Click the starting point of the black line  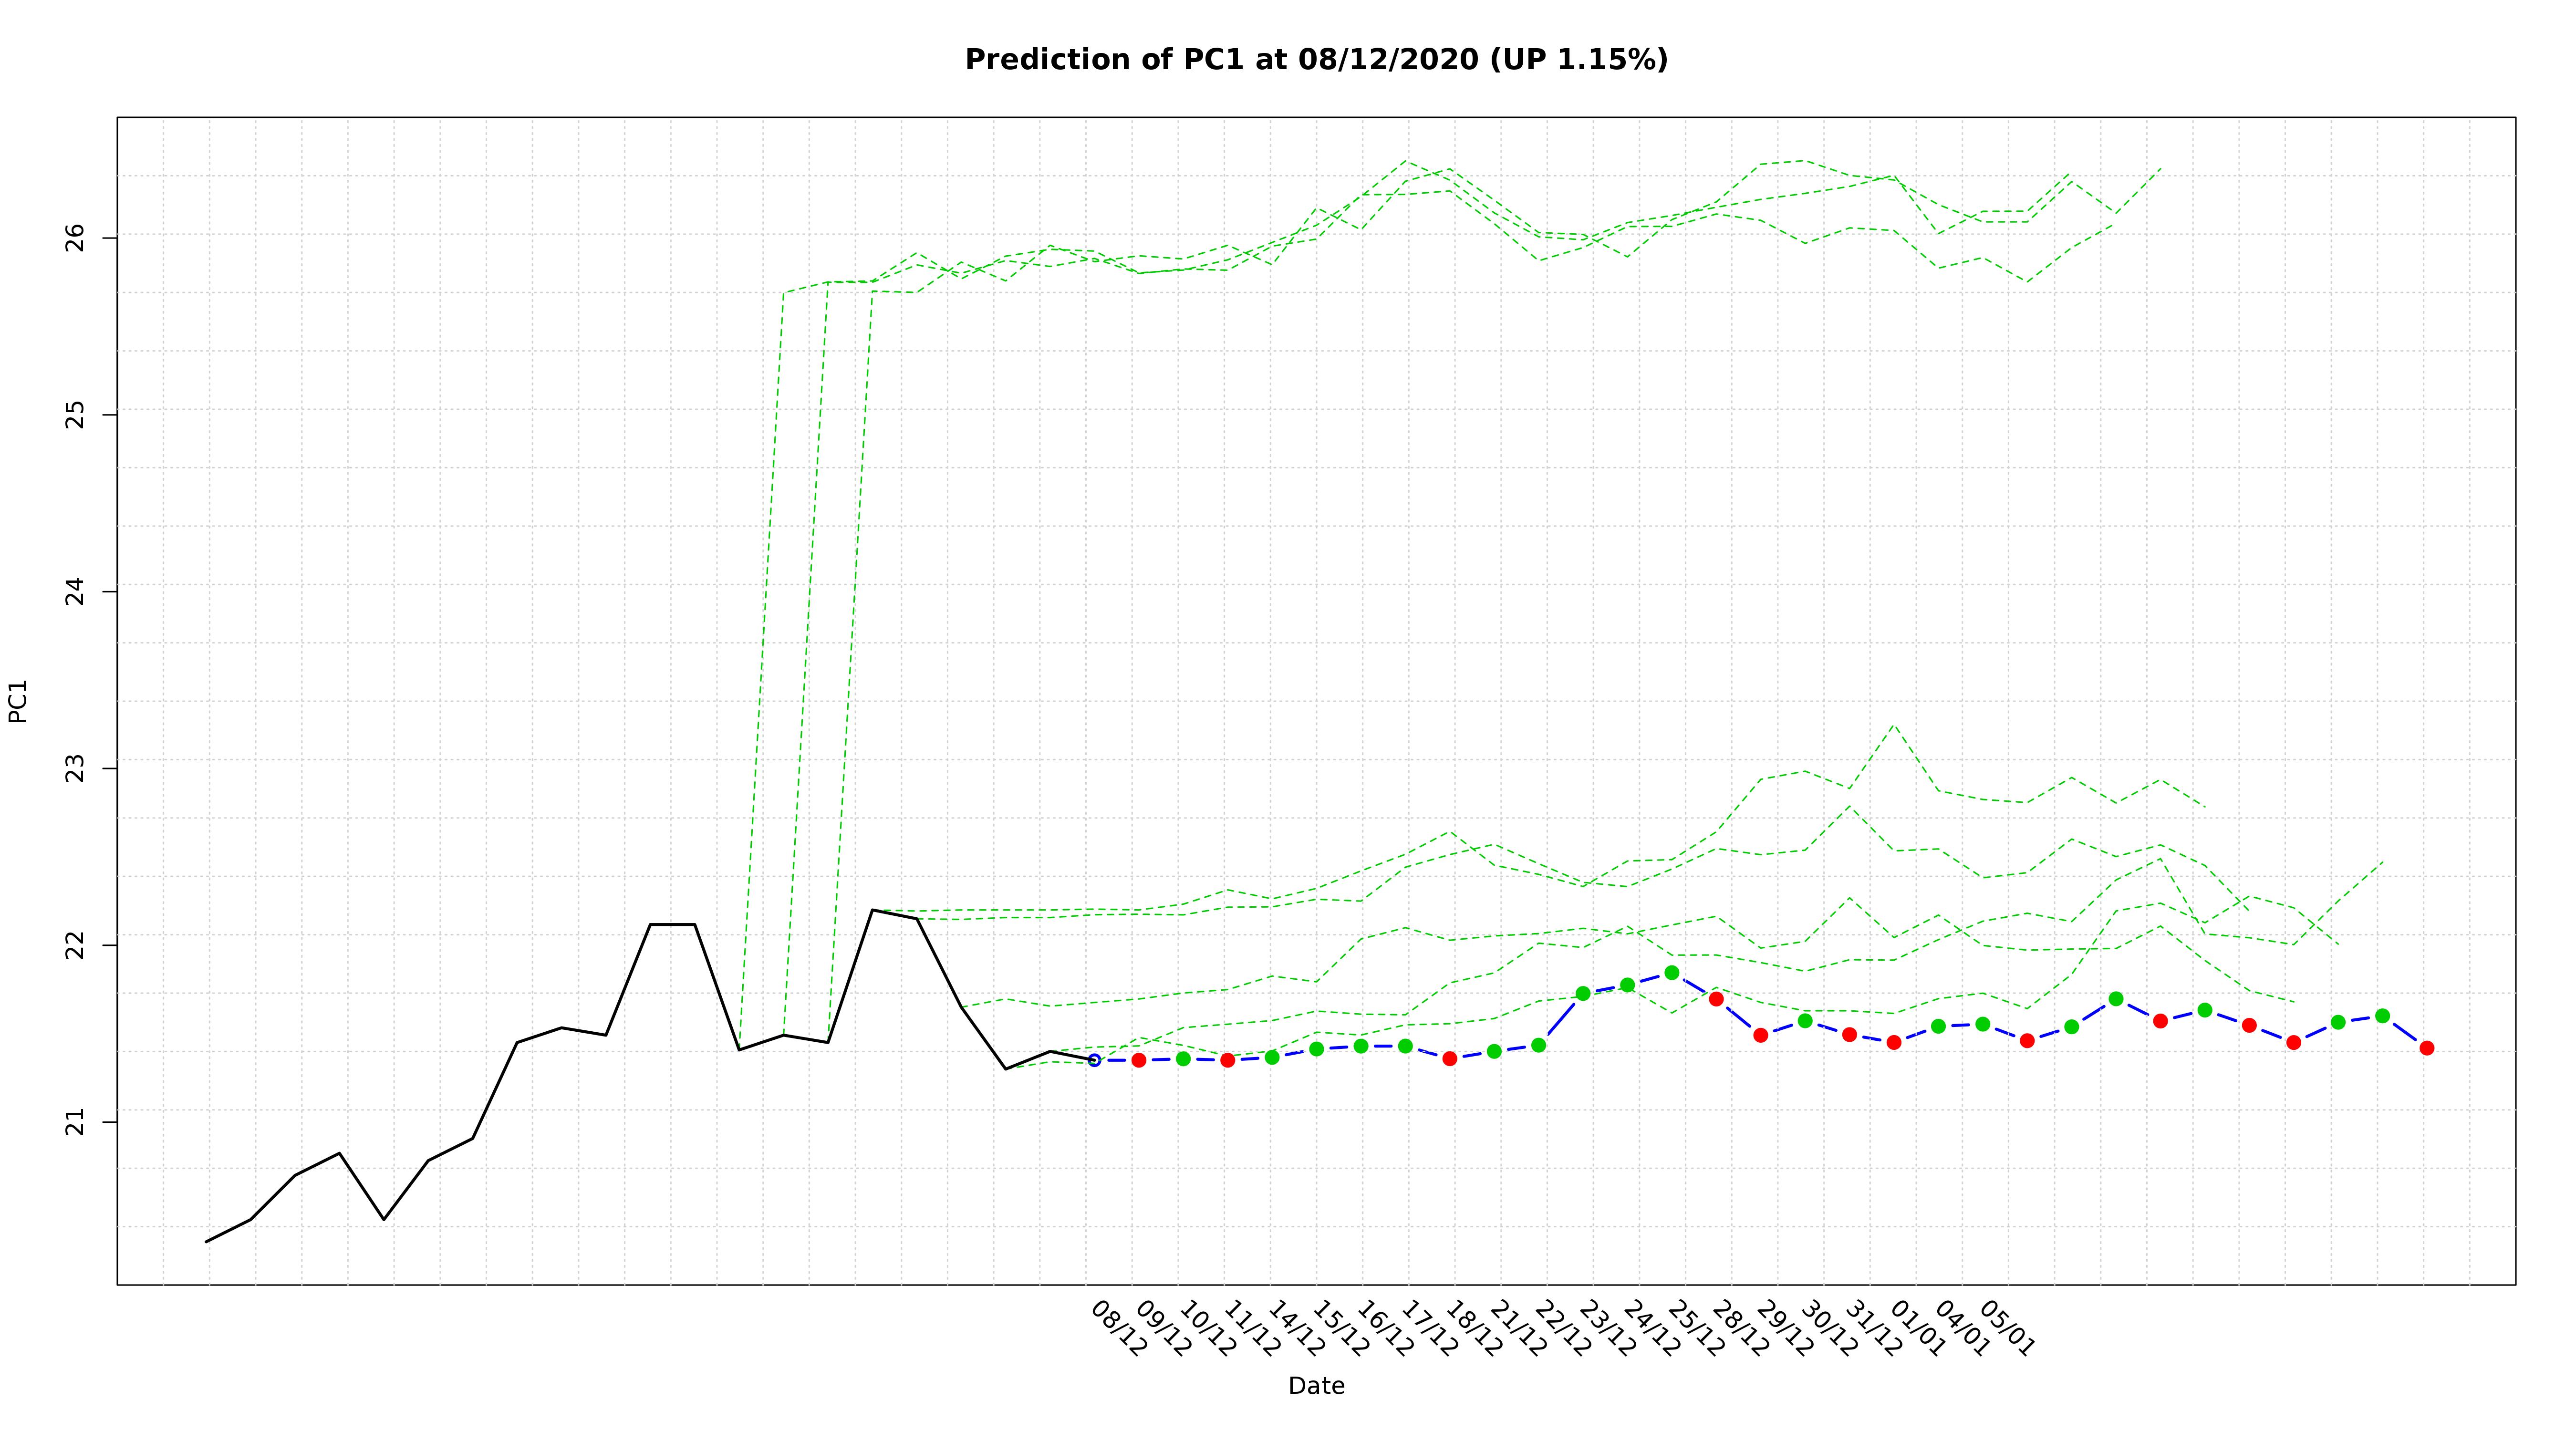pos(207,1242)
